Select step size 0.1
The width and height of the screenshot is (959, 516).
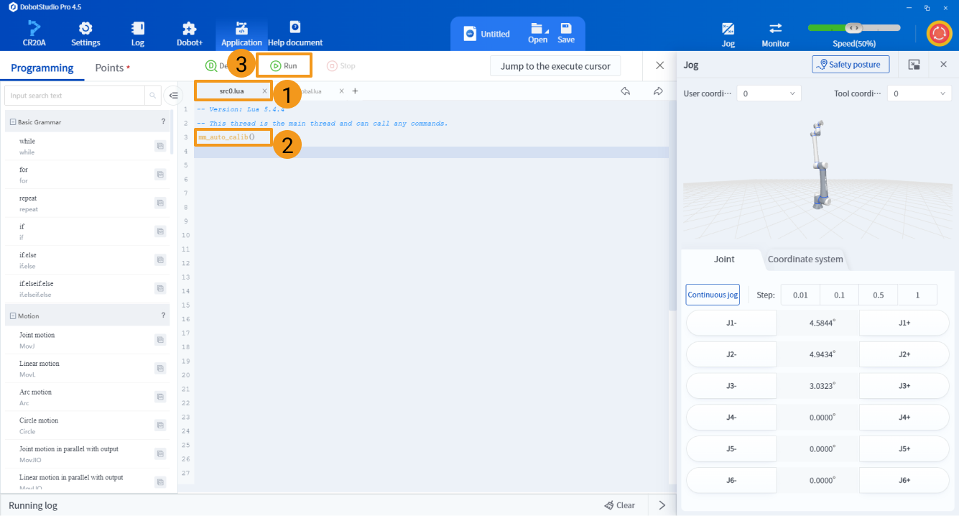(x=839, y=295)
